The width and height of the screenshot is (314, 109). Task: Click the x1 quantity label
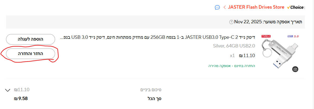point(232,56)
